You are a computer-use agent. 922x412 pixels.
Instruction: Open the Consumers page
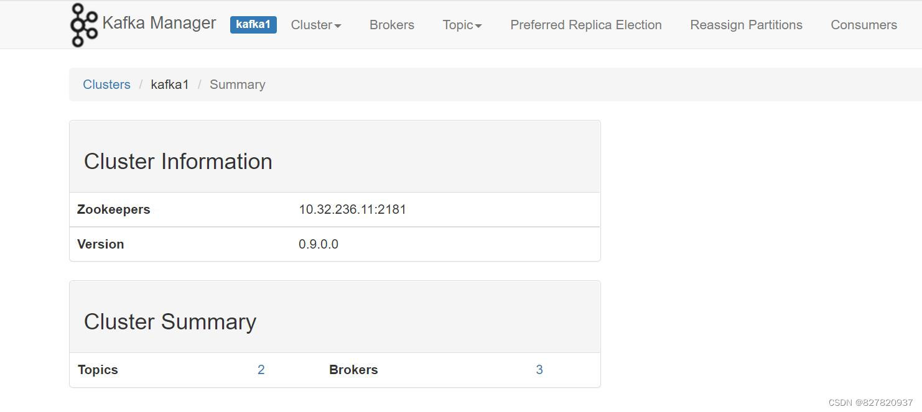(864, 25)
